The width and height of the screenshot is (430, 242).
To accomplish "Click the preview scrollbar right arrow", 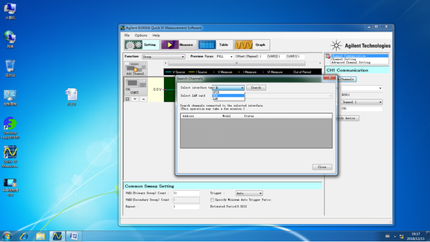I will pyautogui.click(x=320, y=63).
